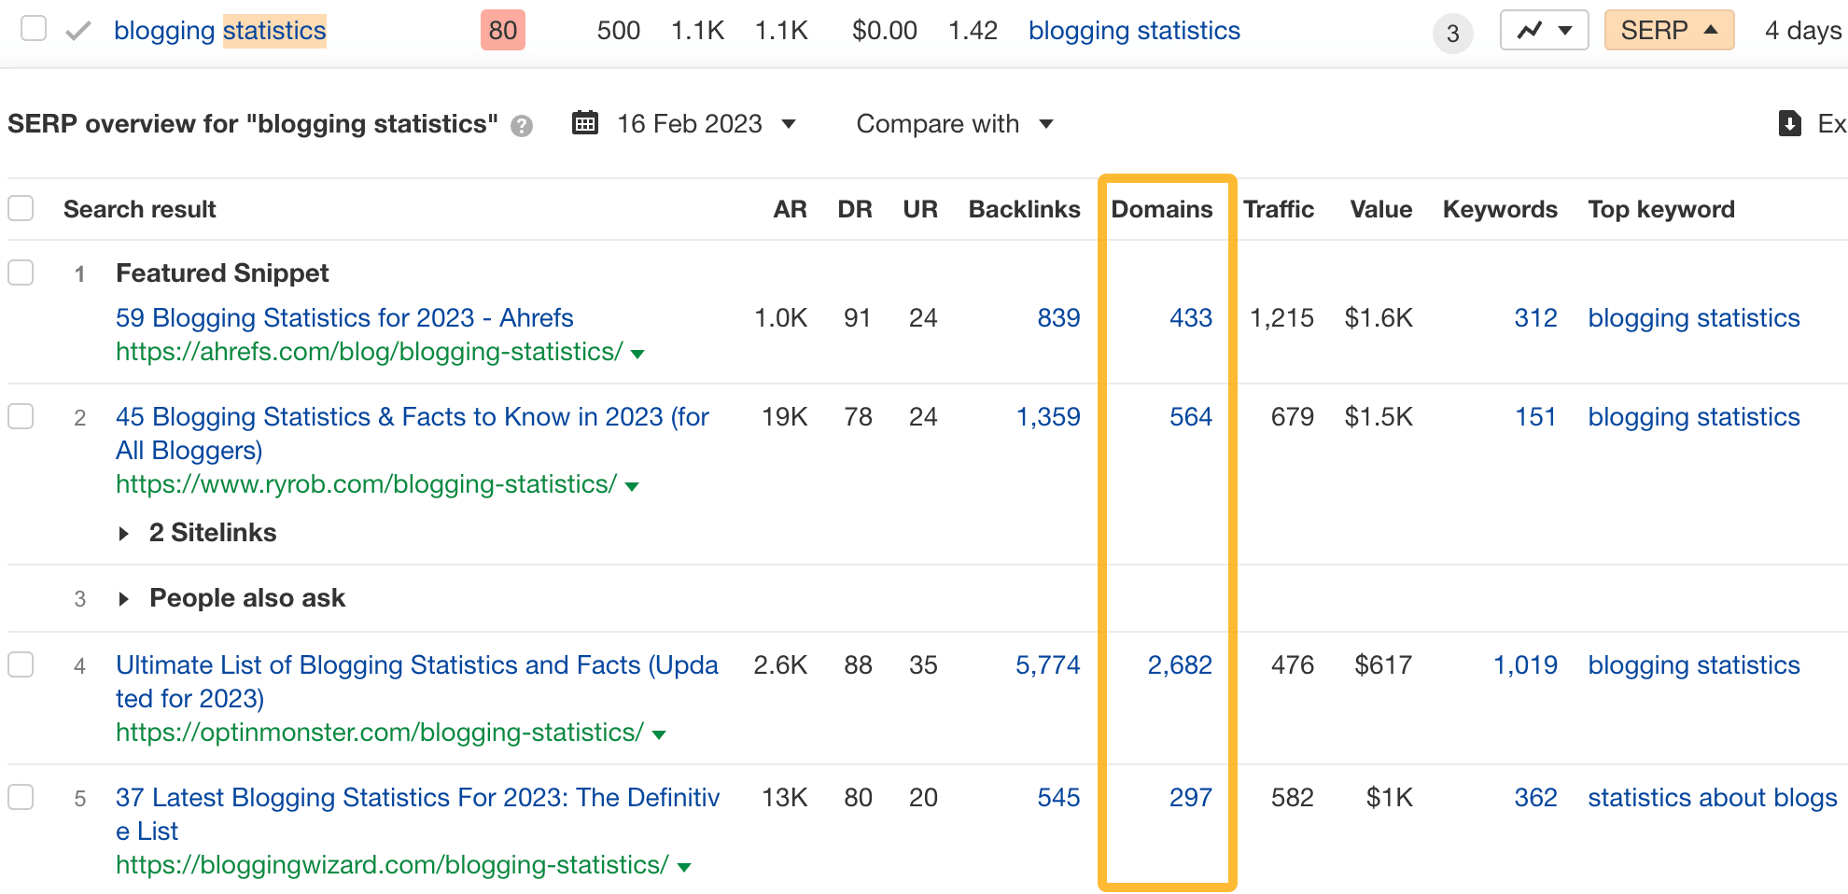Expand the 2 Sitelinks under ryrob.com
The width and height of the screenshot is (1848, 894).
[125, 533]
